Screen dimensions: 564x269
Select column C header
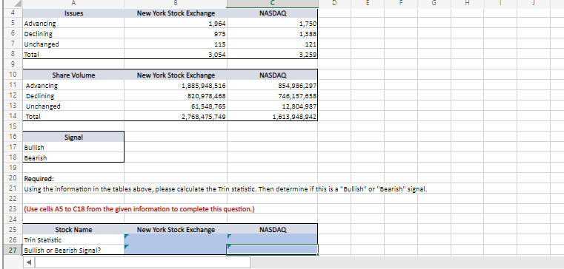point(272,4)
